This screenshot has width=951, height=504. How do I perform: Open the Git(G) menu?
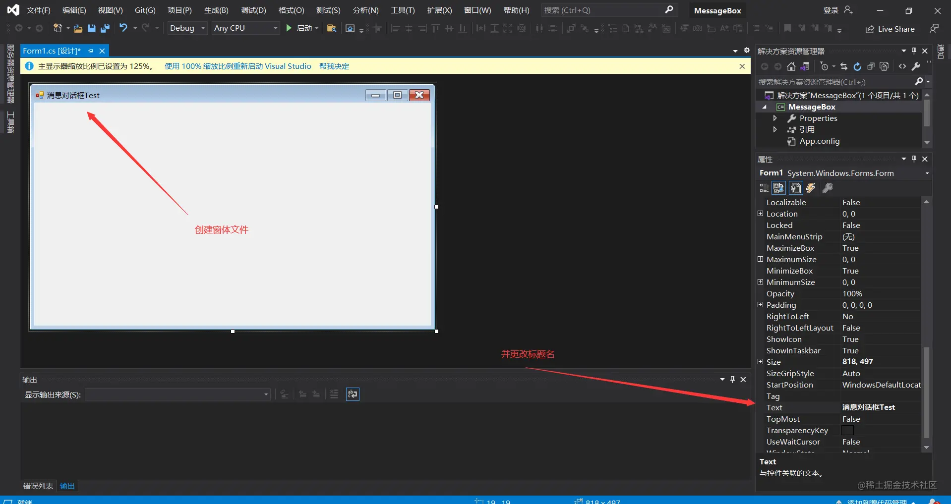[x=145, y=10]
